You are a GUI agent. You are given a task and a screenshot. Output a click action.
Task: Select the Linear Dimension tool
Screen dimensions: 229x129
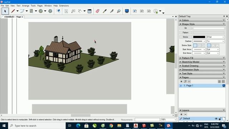pyautogui.click(x=80, y=11)
